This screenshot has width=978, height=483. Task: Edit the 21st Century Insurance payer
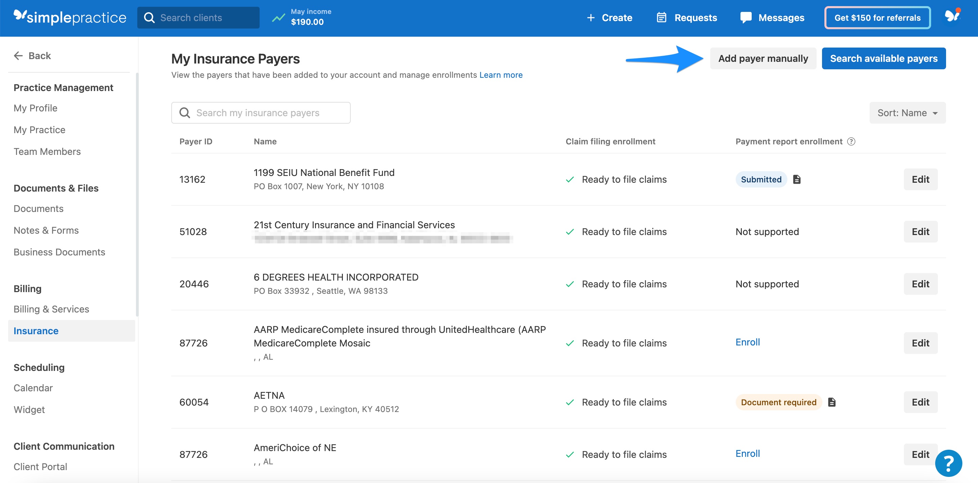click(x=920, y=232)
